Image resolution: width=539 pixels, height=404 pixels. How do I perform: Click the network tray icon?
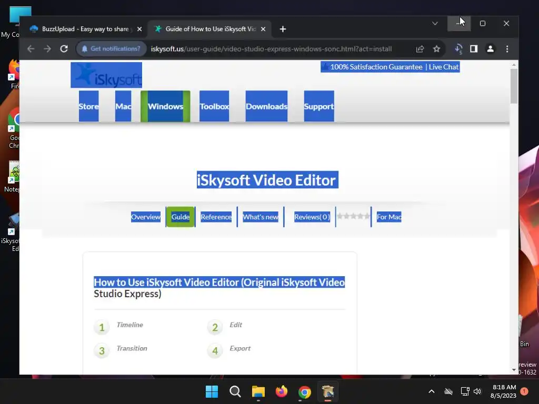click(x=465, y=391)
